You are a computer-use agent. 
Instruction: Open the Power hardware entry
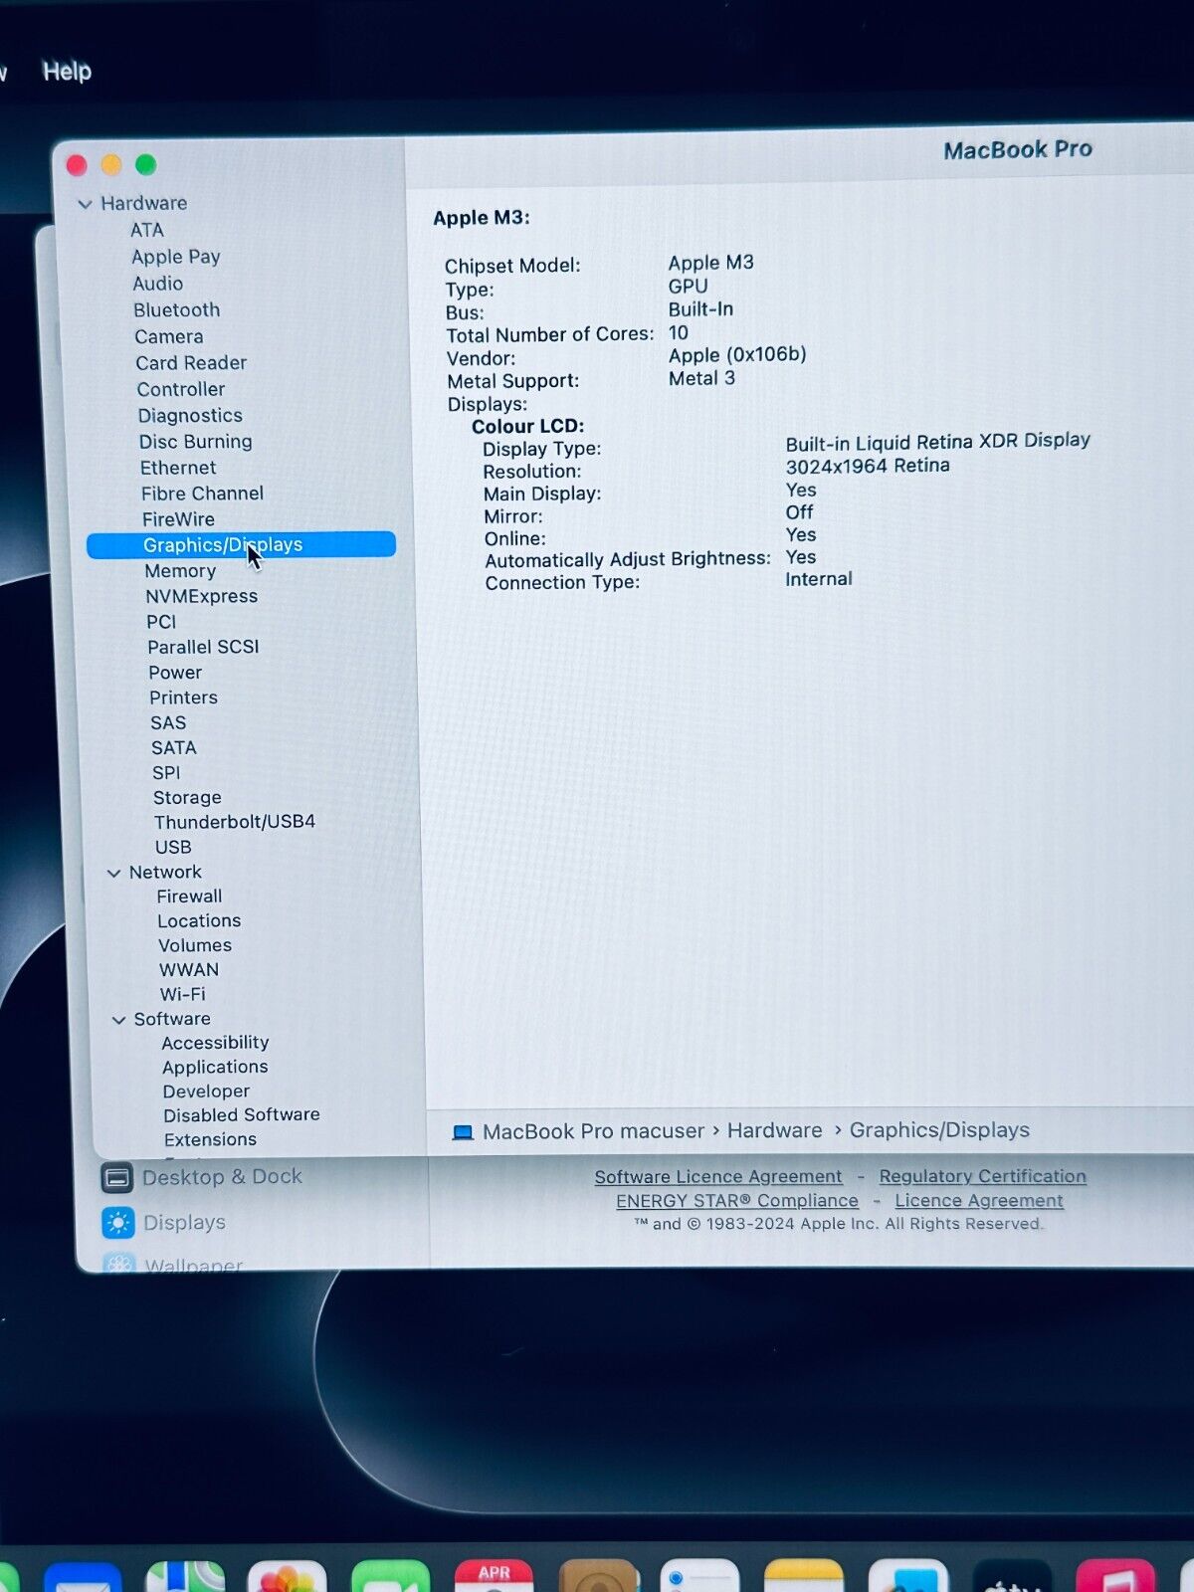(175, 674)
